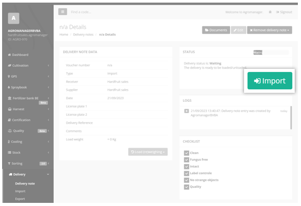This screenshot has height=206, width=301.
Task: Uncheck the Clean checkbox
Action: pyautogui.click(x=187, y=153)
